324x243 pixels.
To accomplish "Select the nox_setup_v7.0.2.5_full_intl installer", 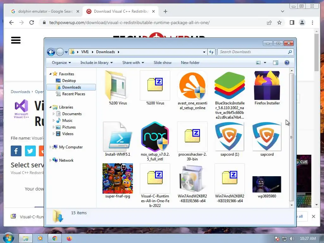I will tap(155, 137).
